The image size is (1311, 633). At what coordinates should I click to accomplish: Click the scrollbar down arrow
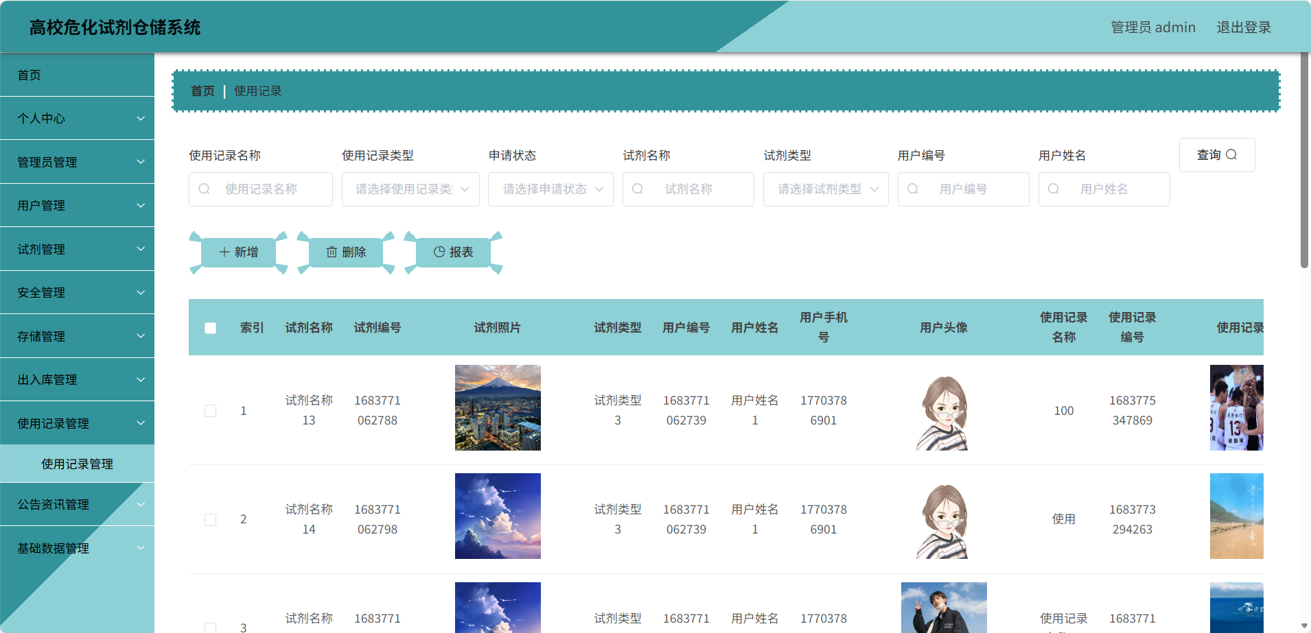click(1304, 626)
